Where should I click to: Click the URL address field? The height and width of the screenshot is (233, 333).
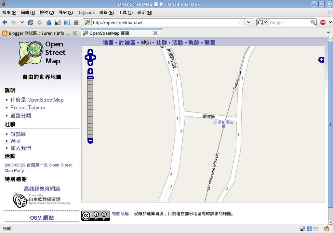165,22
